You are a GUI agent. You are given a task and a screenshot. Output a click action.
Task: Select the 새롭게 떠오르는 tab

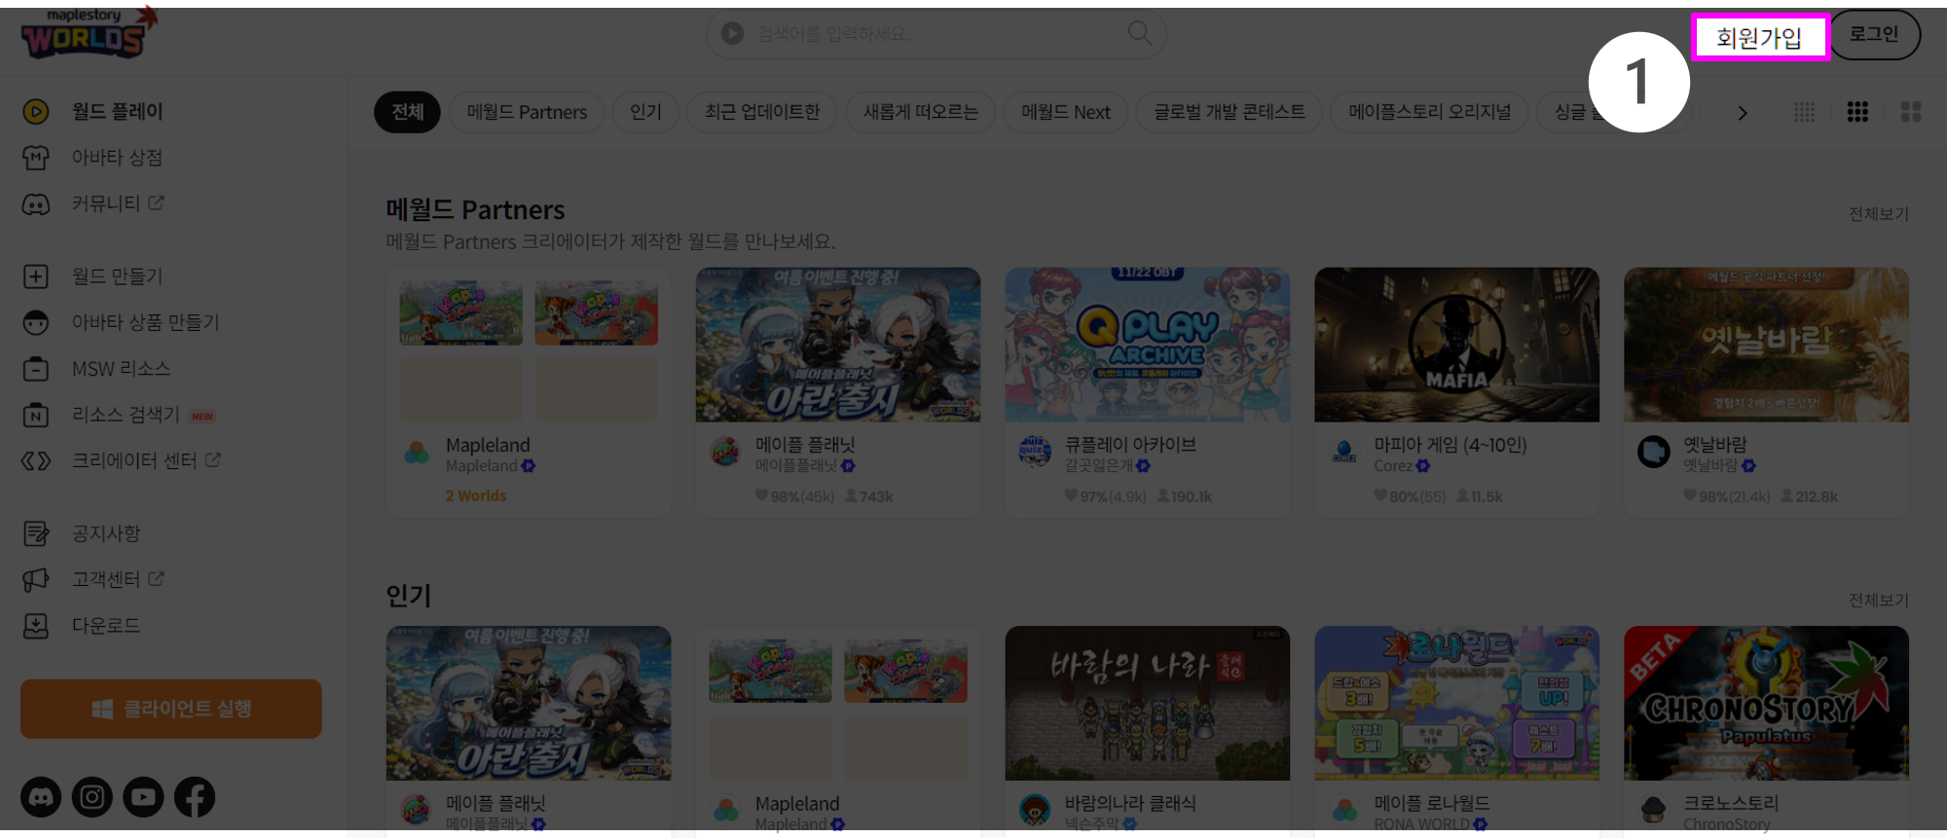(920, 112)
